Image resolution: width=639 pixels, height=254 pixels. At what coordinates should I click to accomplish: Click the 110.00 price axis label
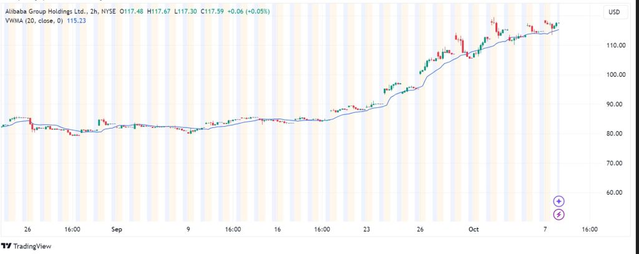(615, 46)
